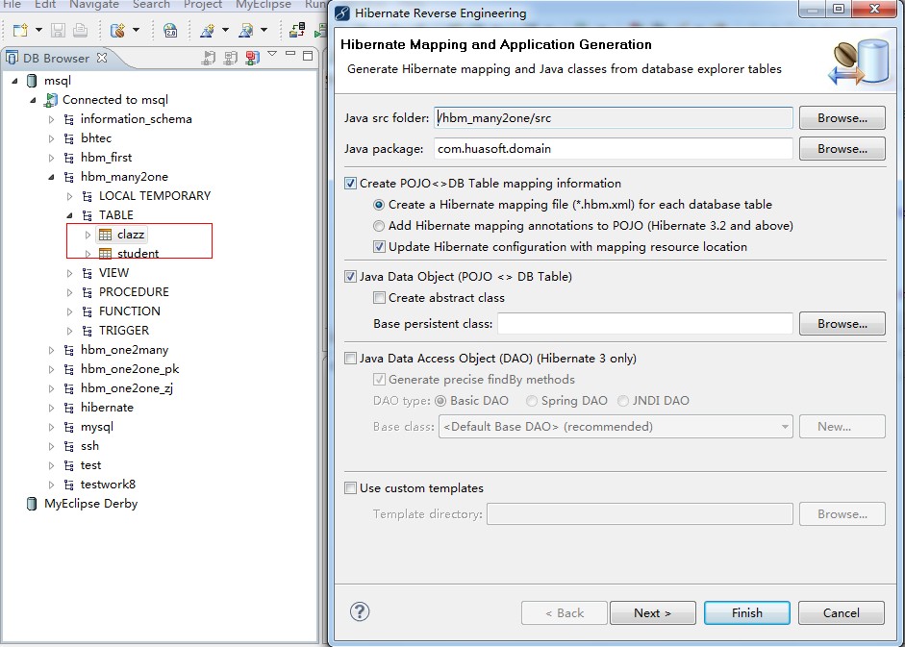Open dropdown beside pyramid-with-document icon
905x647 pixels.
[x=264, y=30]
